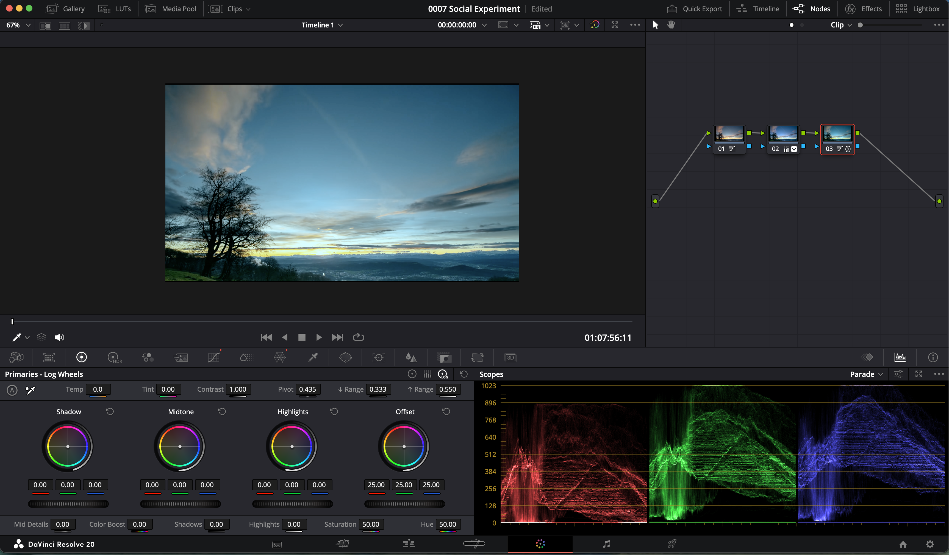Open the timecode 00:00:00:00 dropdown
The height and width of the screenshot is (555, 949).
[462, 25]
